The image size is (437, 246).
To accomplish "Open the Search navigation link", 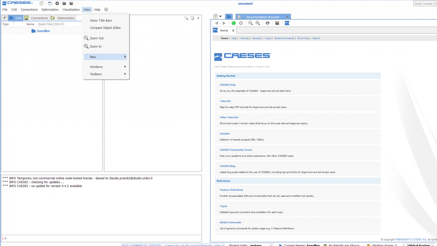I will click(x=316, y=38).
